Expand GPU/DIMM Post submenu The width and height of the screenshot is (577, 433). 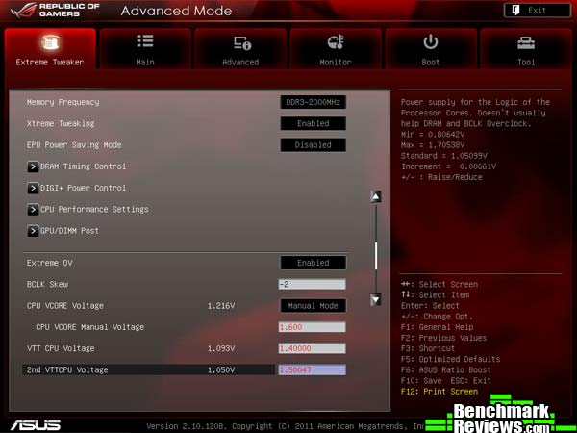69,231
